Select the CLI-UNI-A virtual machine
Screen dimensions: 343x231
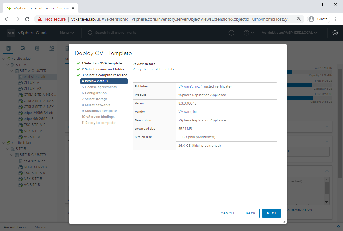pyautogui.click(x=31, y=83)
